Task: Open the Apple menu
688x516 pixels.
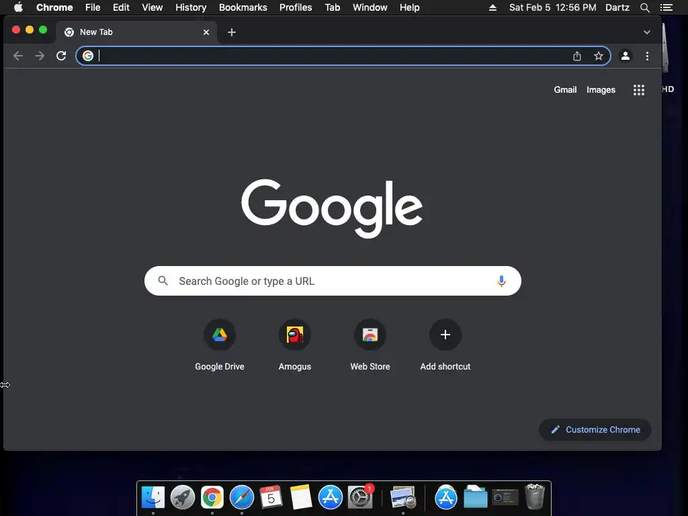Action: click(x=18, y=7)
